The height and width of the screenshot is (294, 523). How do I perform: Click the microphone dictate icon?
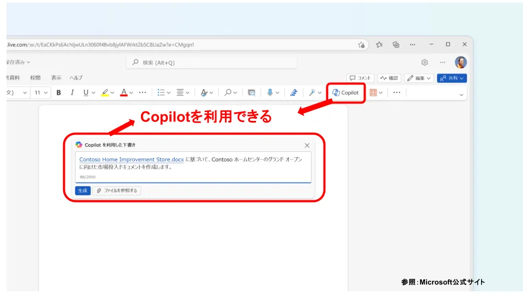[270, 93]
